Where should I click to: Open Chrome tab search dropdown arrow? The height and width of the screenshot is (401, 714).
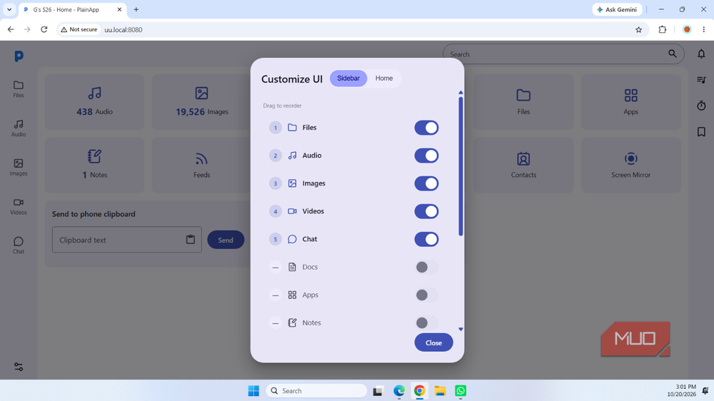point(9,9)
